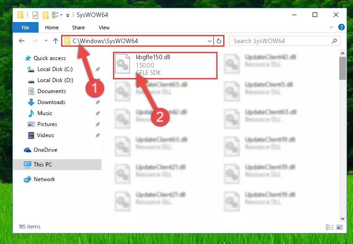Click the scrollbar down arrow

342,219
